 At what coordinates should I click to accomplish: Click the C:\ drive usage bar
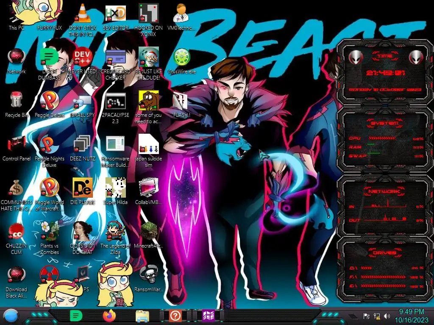coord(367,268)
